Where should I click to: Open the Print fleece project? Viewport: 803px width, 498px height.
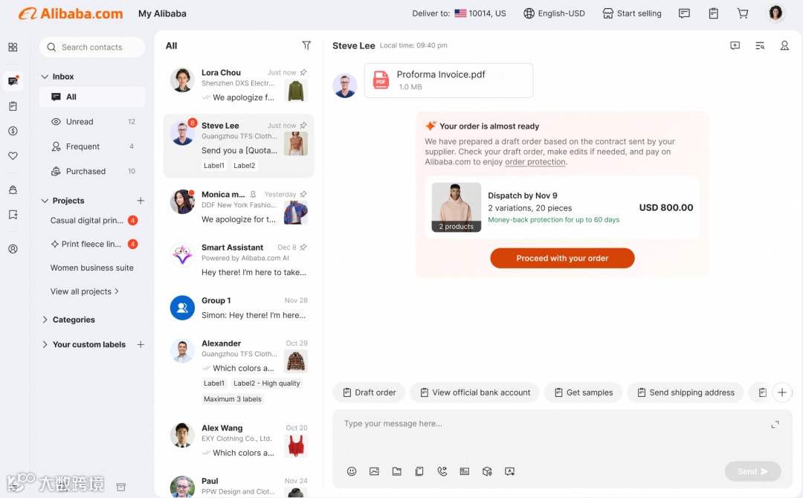click(92, 244)
